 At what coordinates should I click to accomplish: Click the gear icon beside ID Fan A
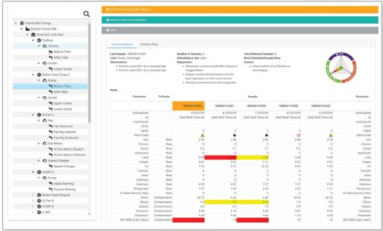coord(39,114)
